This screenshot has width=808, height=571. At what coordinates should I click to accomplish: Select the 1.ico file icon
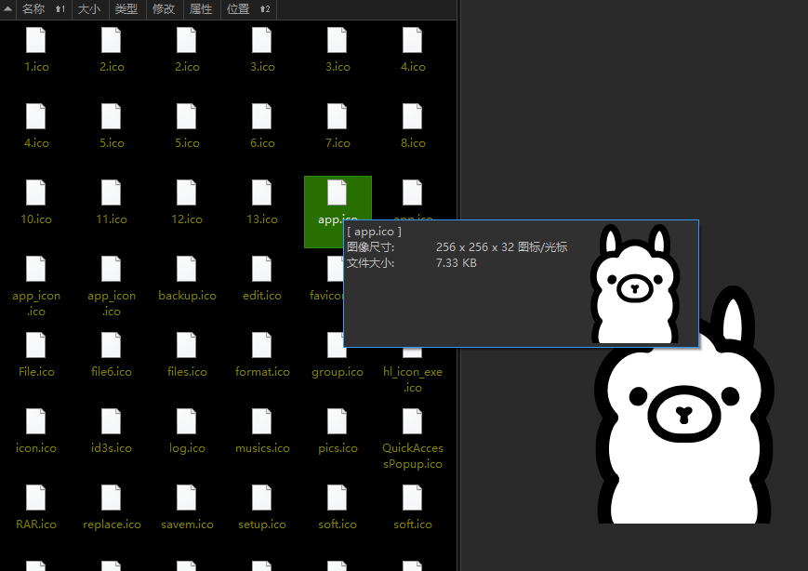pyautogui.click(x=35, y=41)
